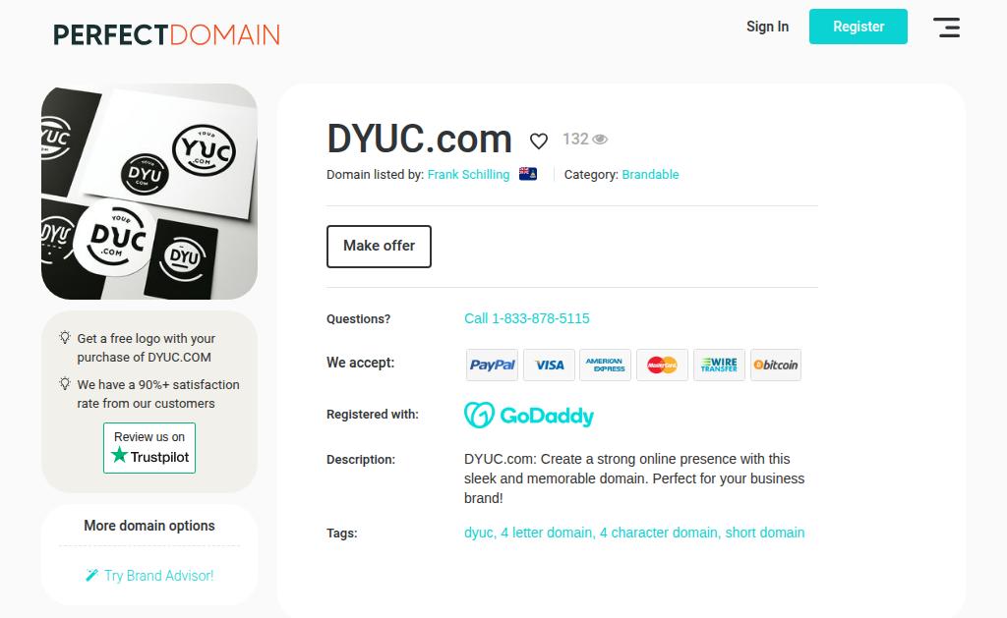Open the hamburger menu icon
The image size is (1007, 618).
(x=946, y=28)
